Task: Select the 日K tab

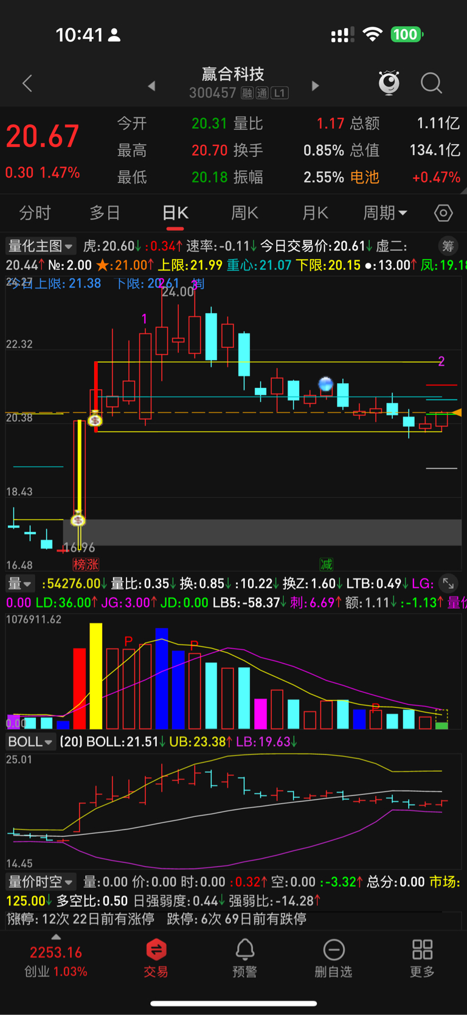Action: point(175,213)
